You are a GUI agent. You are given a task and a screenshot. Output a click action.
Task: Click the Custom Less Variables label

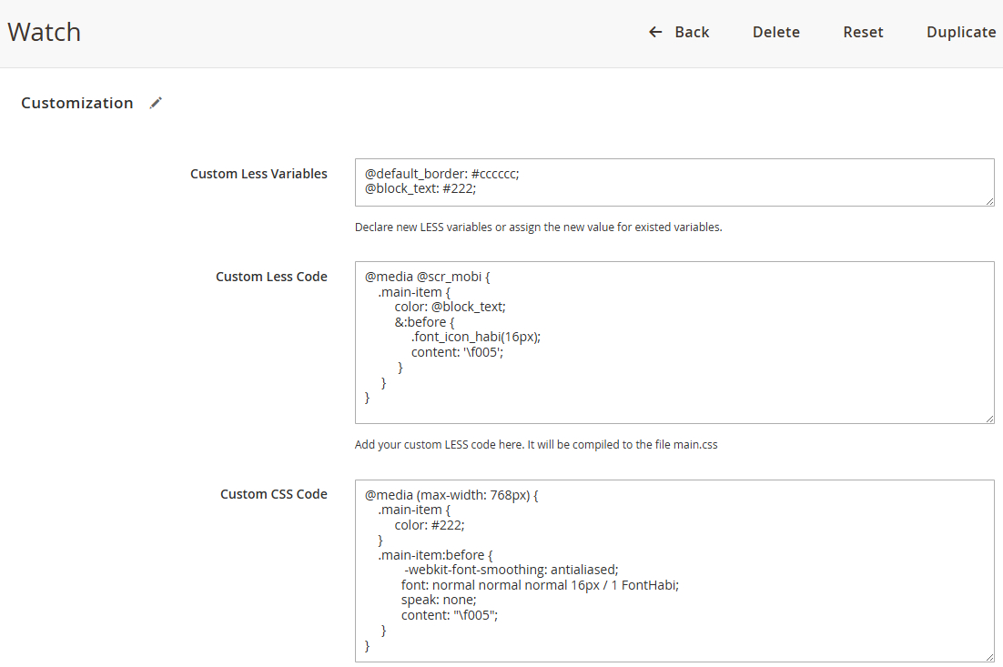[258, 174]
